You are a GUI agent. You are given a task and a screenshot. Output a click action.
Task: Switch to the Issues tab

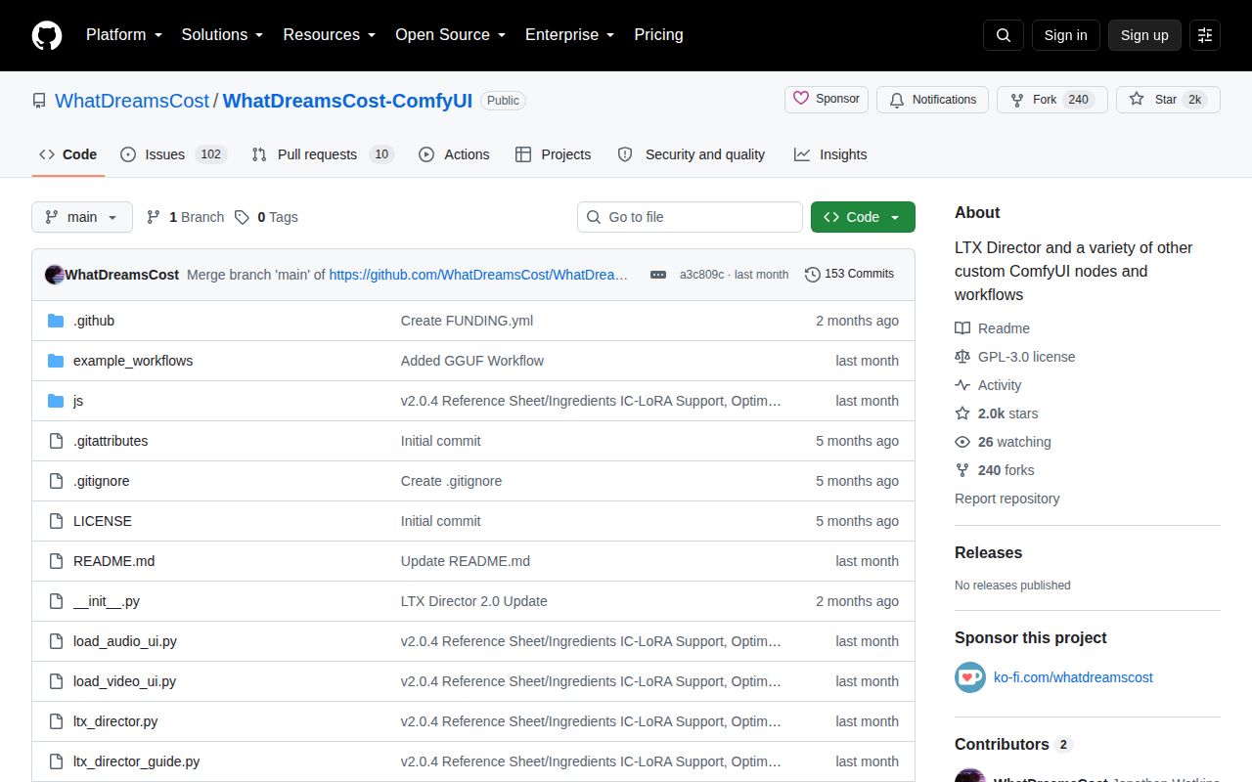click(x=174, y=154)
